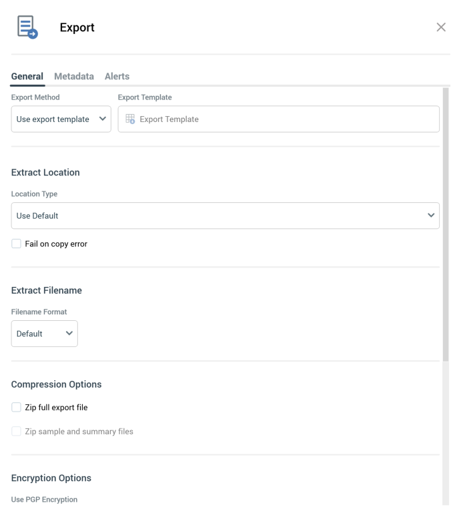
Task: Check the Zip full export file option
Action: tap(17, 408)
